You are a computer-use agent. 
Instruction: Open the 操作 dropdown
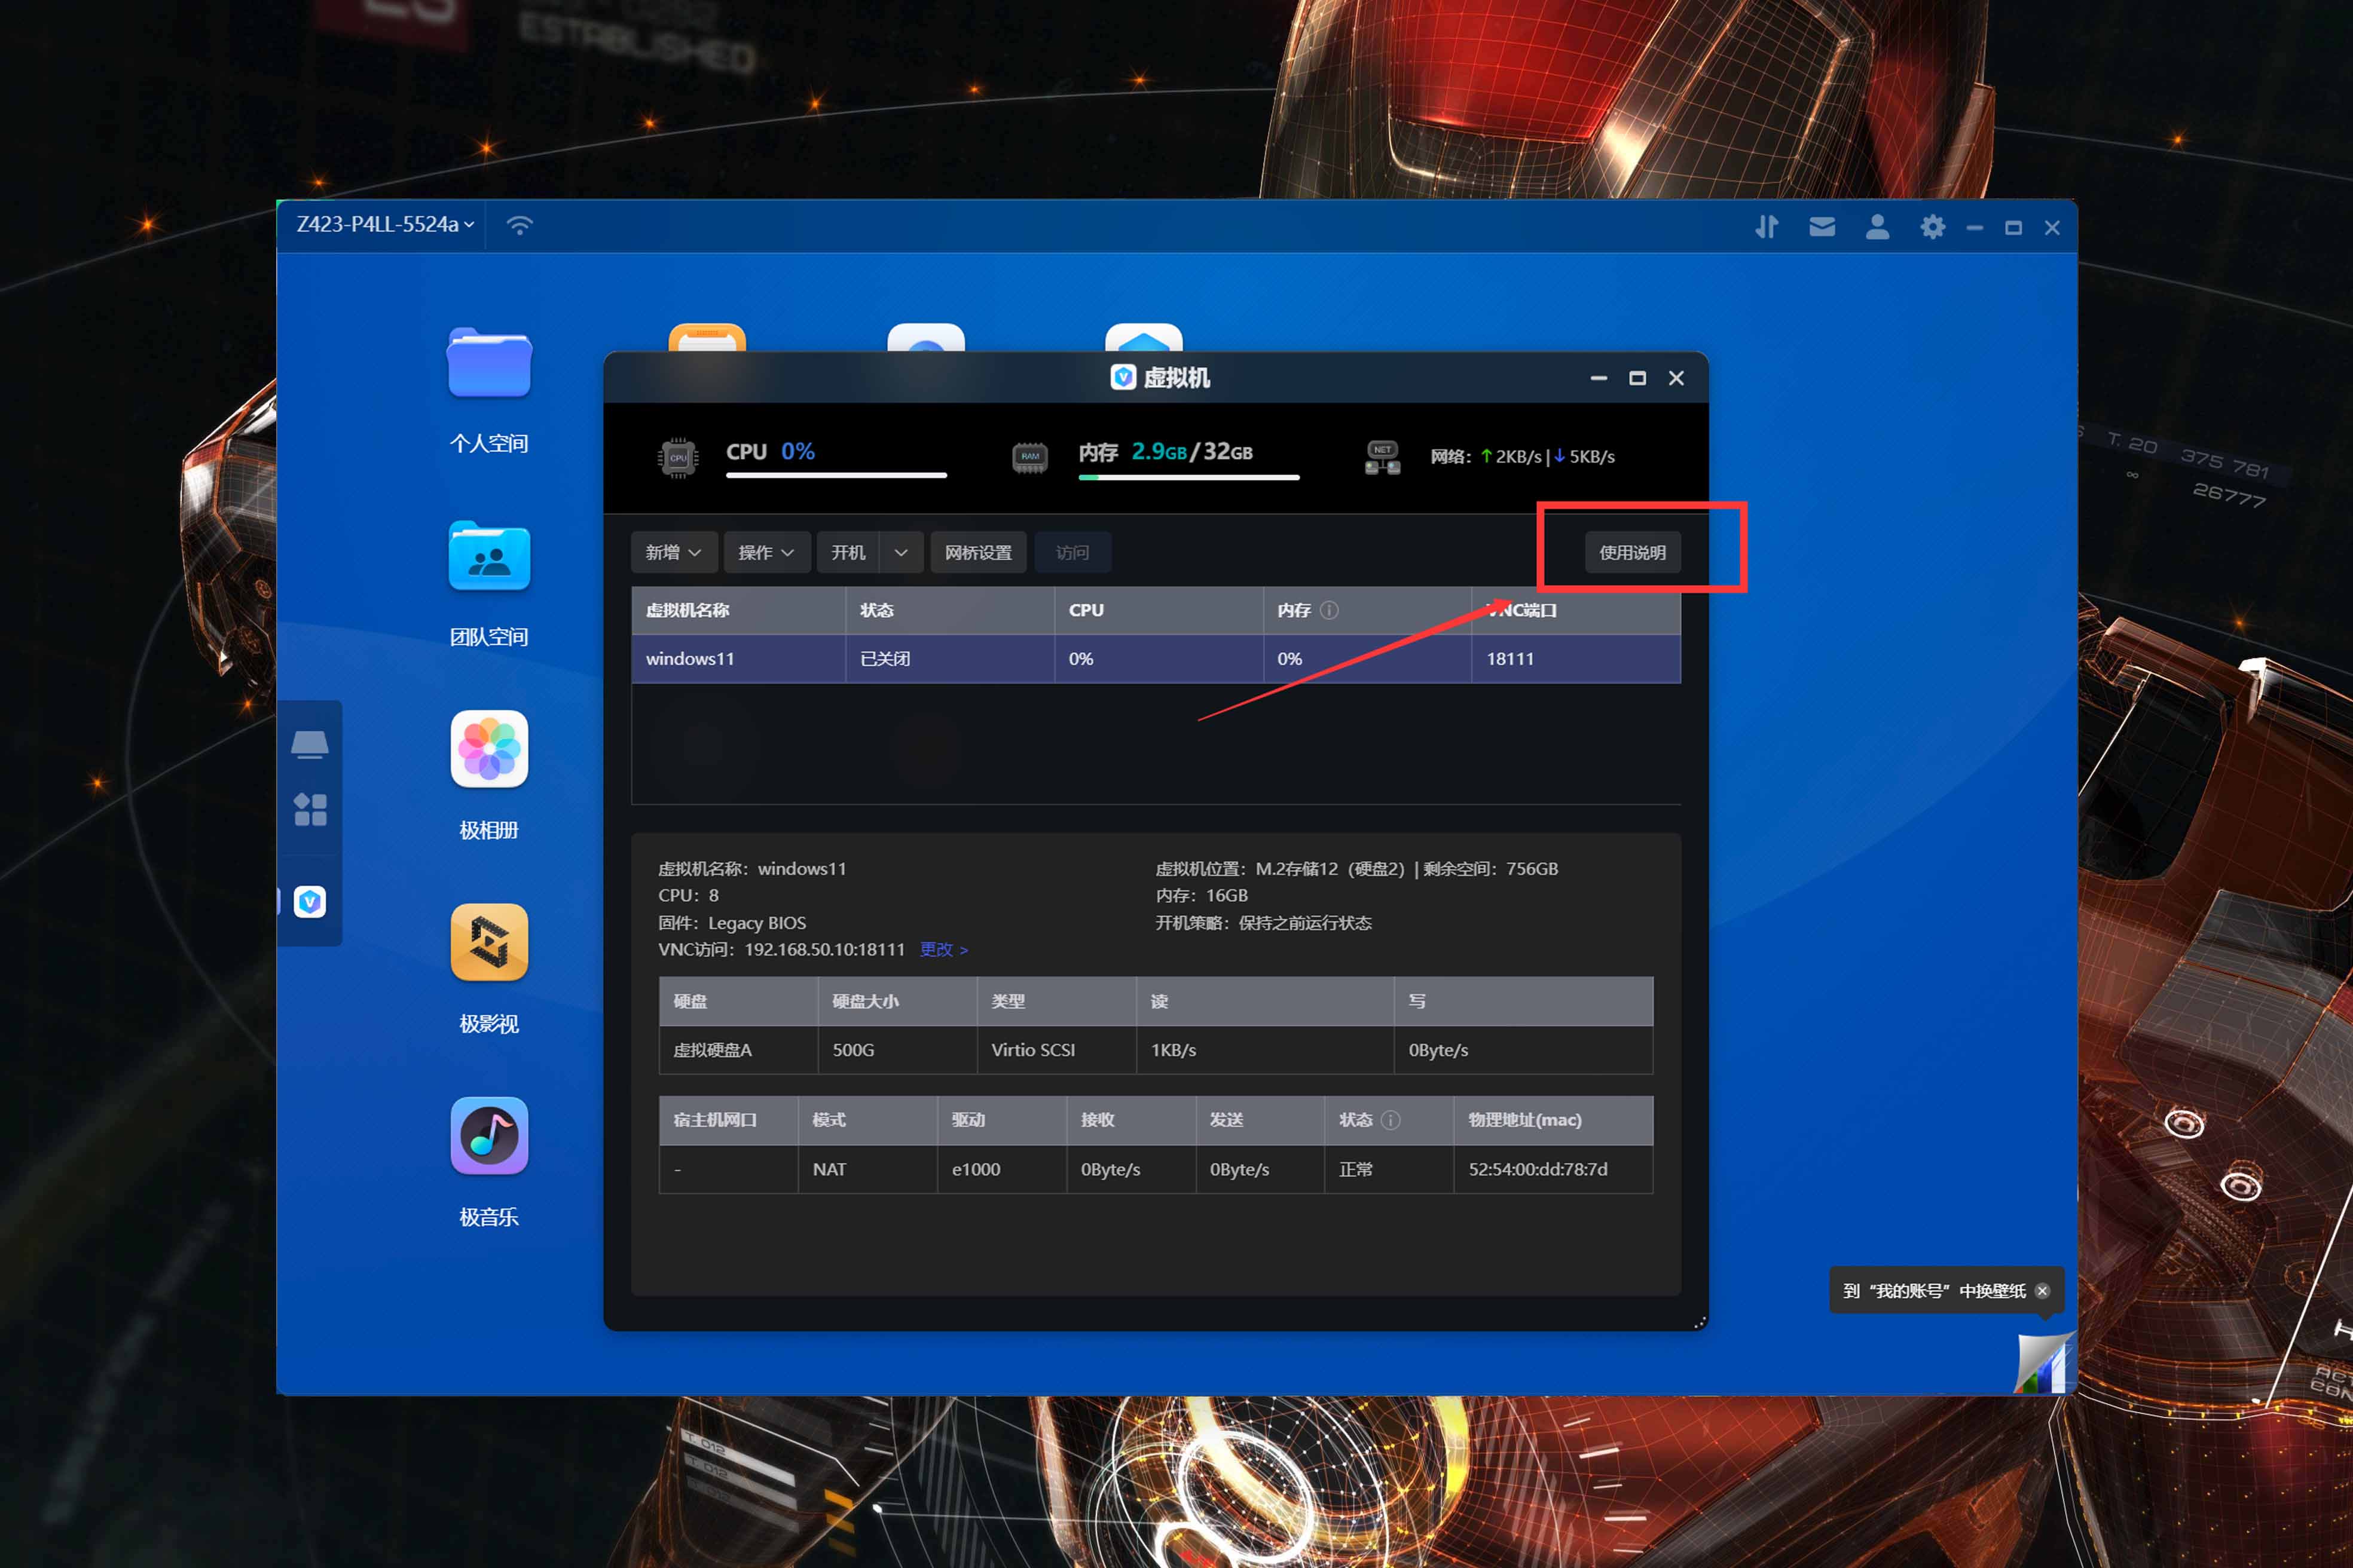coord(766,552)
